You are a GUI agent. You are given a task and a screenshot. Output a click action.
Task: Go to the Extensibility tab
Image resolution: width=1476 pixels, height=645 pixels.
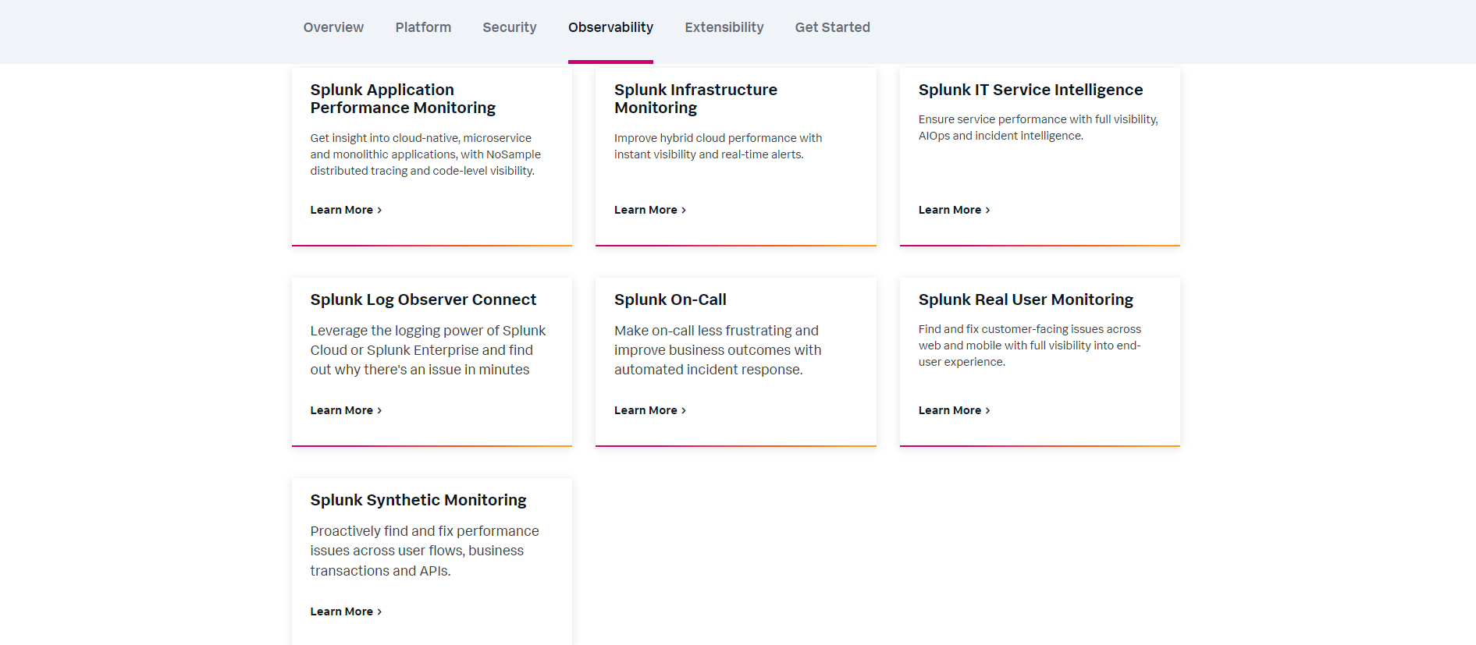[724, 27]
